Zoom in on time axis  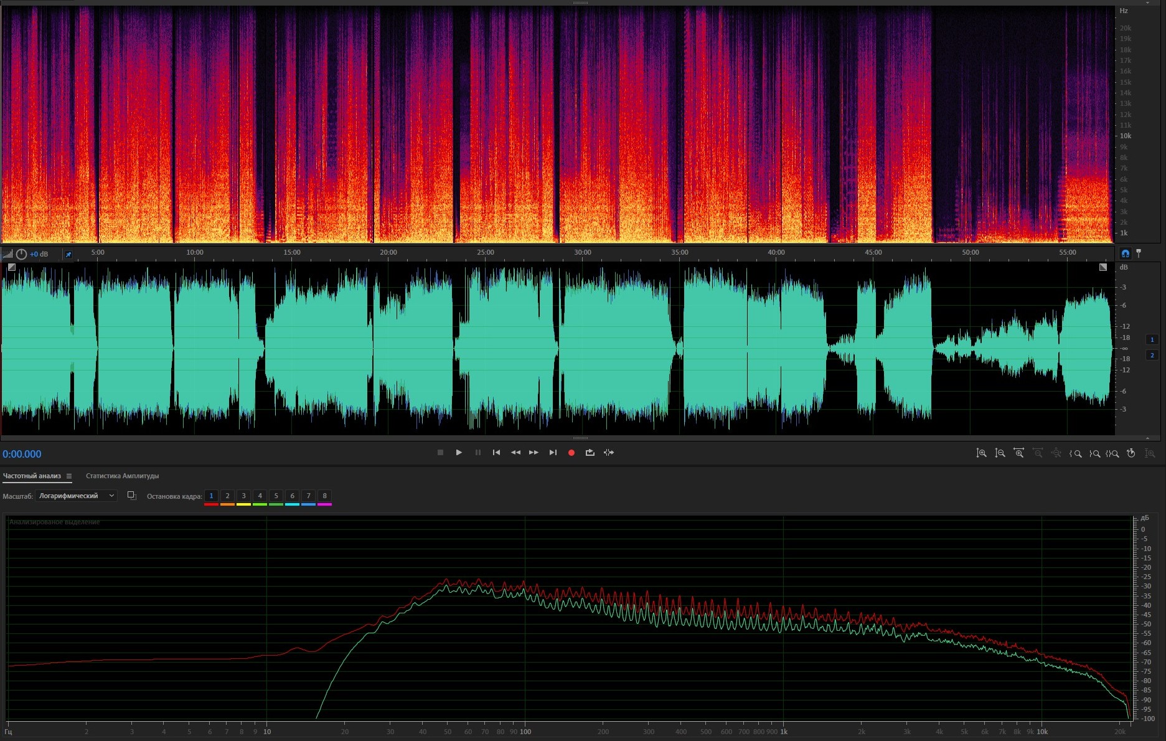1018,453
